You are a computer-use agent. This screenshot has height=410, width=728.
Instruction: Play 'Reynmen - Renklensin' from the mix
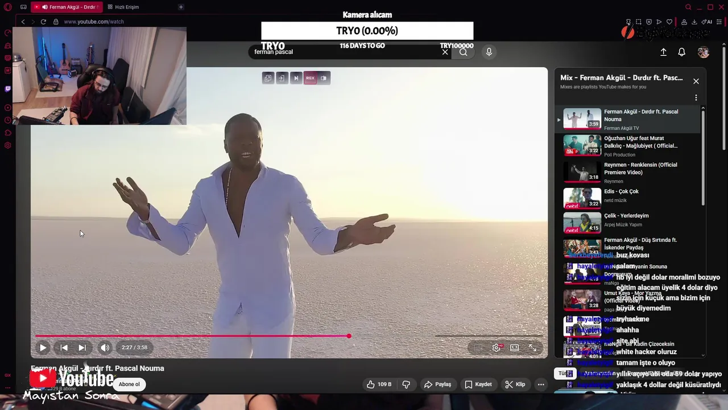pyautogui.click(x=628, y=173)
